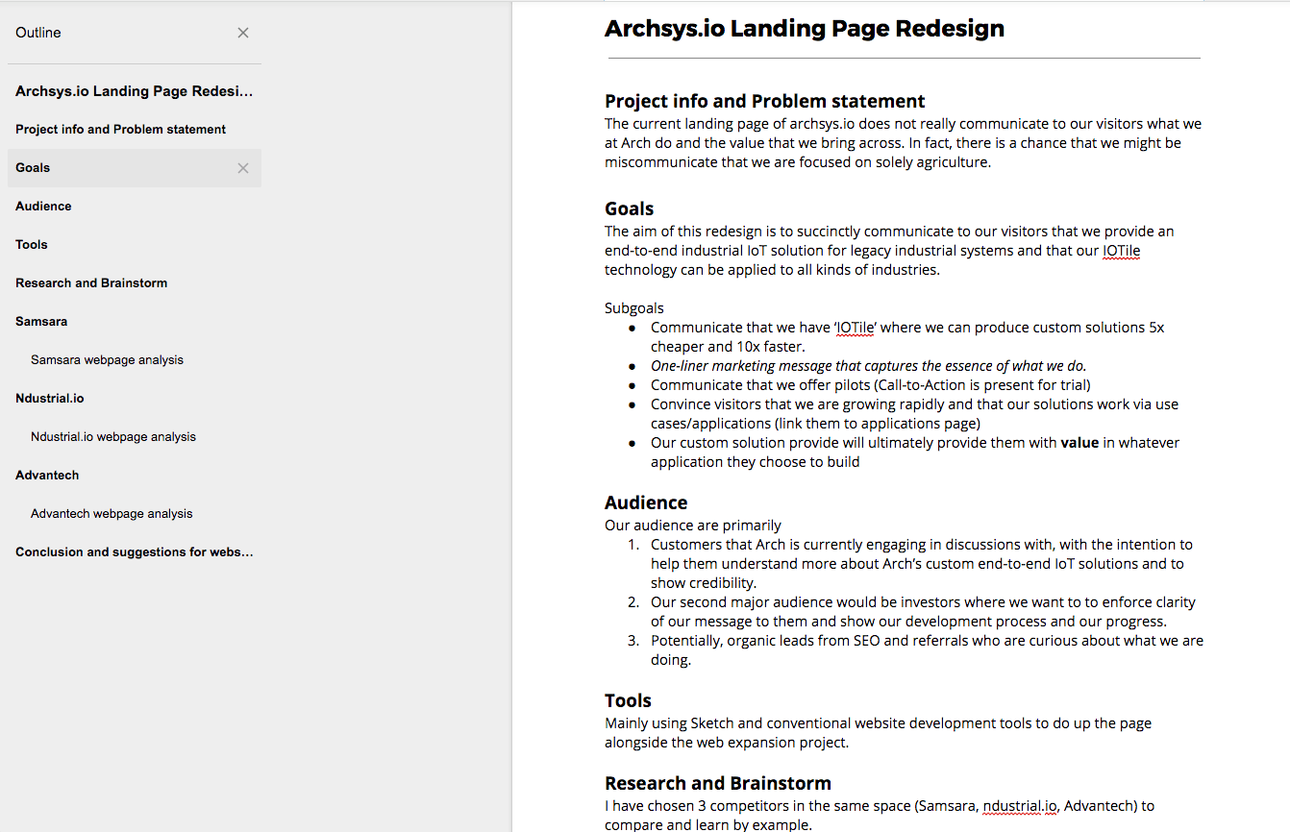Jump to Archsys.io Landing Page Redesign outline title
This screenshot has width=1290, height=832.
click(x=135, y=91)
